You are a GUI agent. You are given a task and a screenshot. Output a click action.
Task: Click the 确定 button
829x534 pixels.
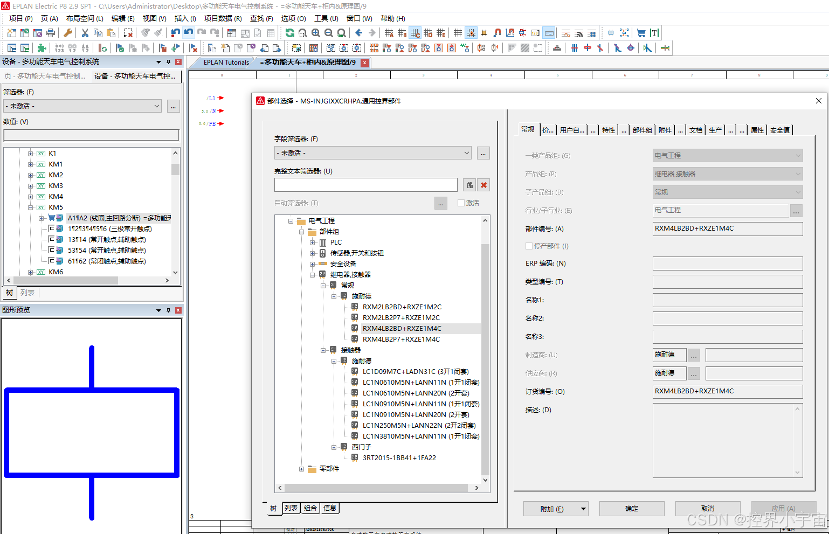pyautogui.click(x=632, y=509)
